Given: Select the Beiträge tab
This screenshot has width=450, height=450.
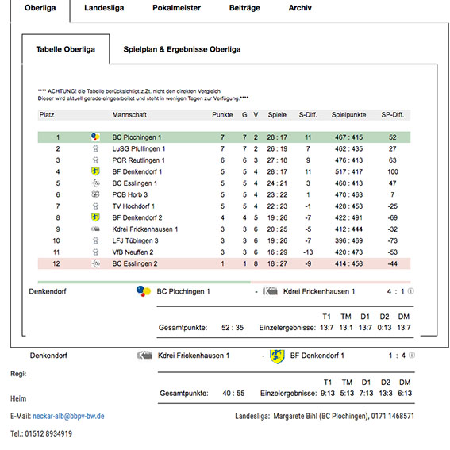Looking at the screenshot, I should pos(244,8).
